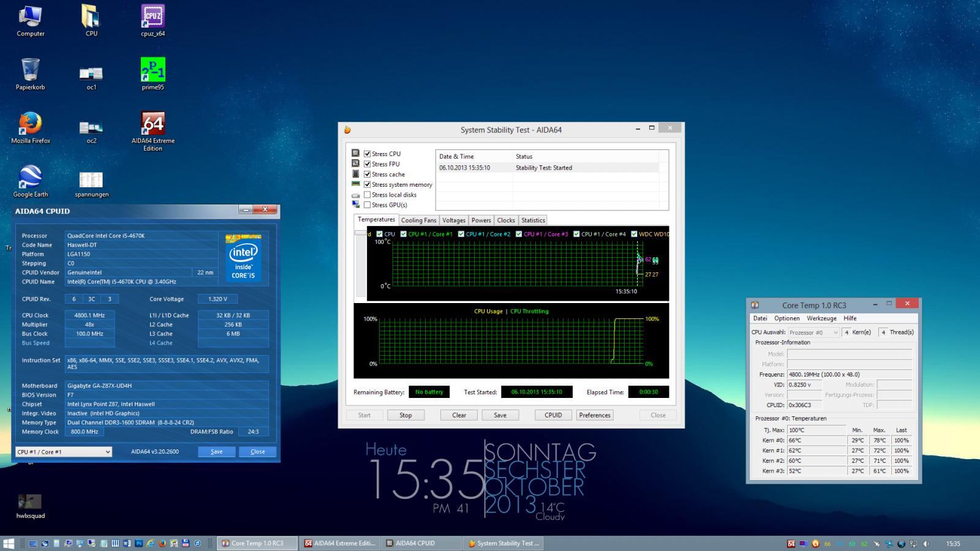This screenshot has width=980, height=551.
Task: Open the Hilfe menu in Core Temp
Action: [850, 318]
